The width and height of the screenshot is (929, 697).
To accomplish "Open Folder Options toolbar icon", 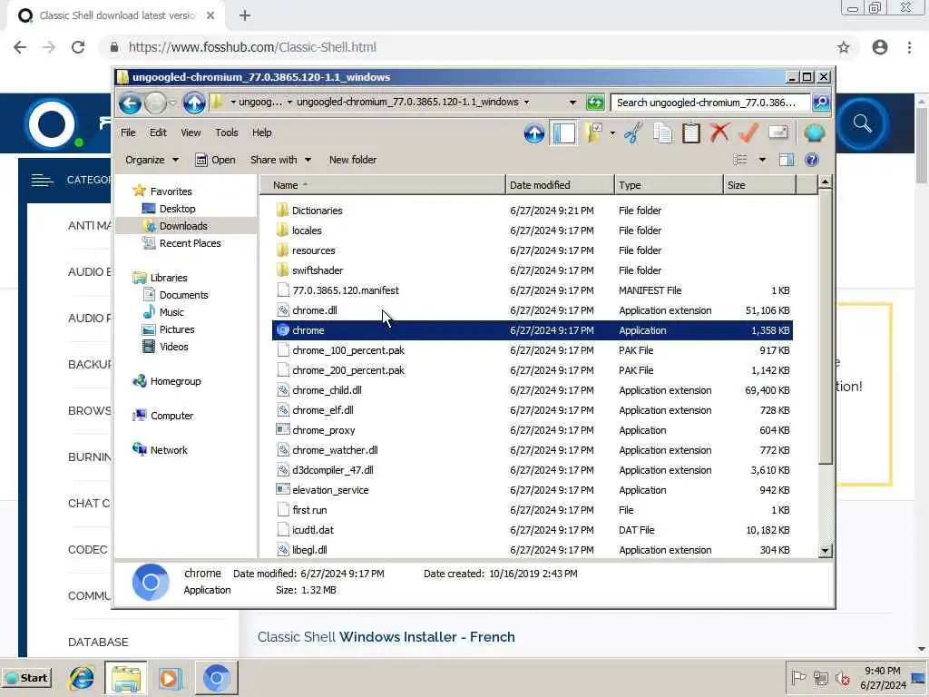I will click(x=593, y=133).
